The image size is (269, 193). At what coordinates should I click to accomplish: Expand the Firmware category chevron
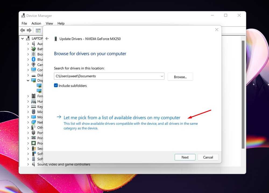[x=28, y=96]
